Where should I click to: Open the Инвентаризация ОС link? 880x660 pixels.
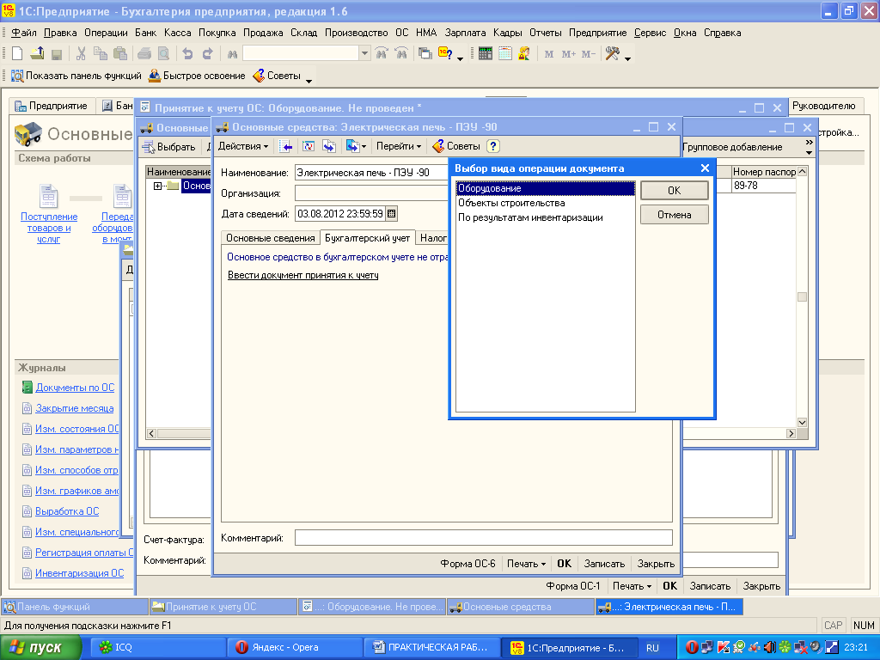(79, 573)
